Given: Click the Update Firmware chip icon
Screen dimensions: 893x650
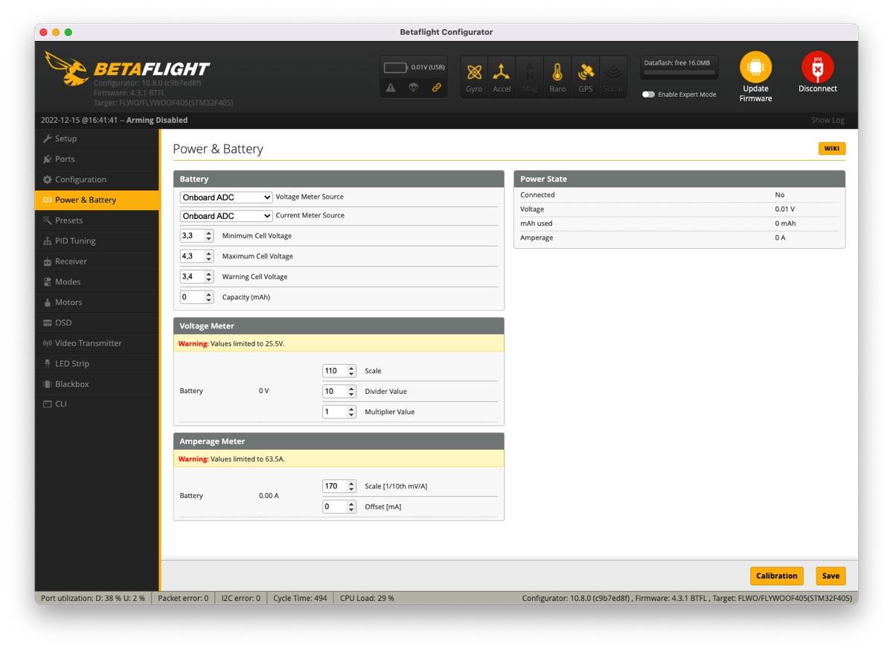Looking at the screenshot, I should pos(755,67).
